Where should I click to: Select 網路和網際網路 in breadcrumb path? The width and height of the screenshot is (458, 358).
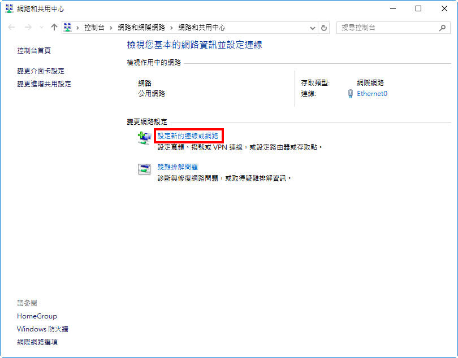pos(141,28)
